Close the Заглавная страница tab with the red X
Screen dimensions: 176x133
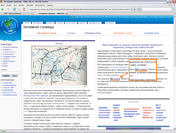(67, 13)
